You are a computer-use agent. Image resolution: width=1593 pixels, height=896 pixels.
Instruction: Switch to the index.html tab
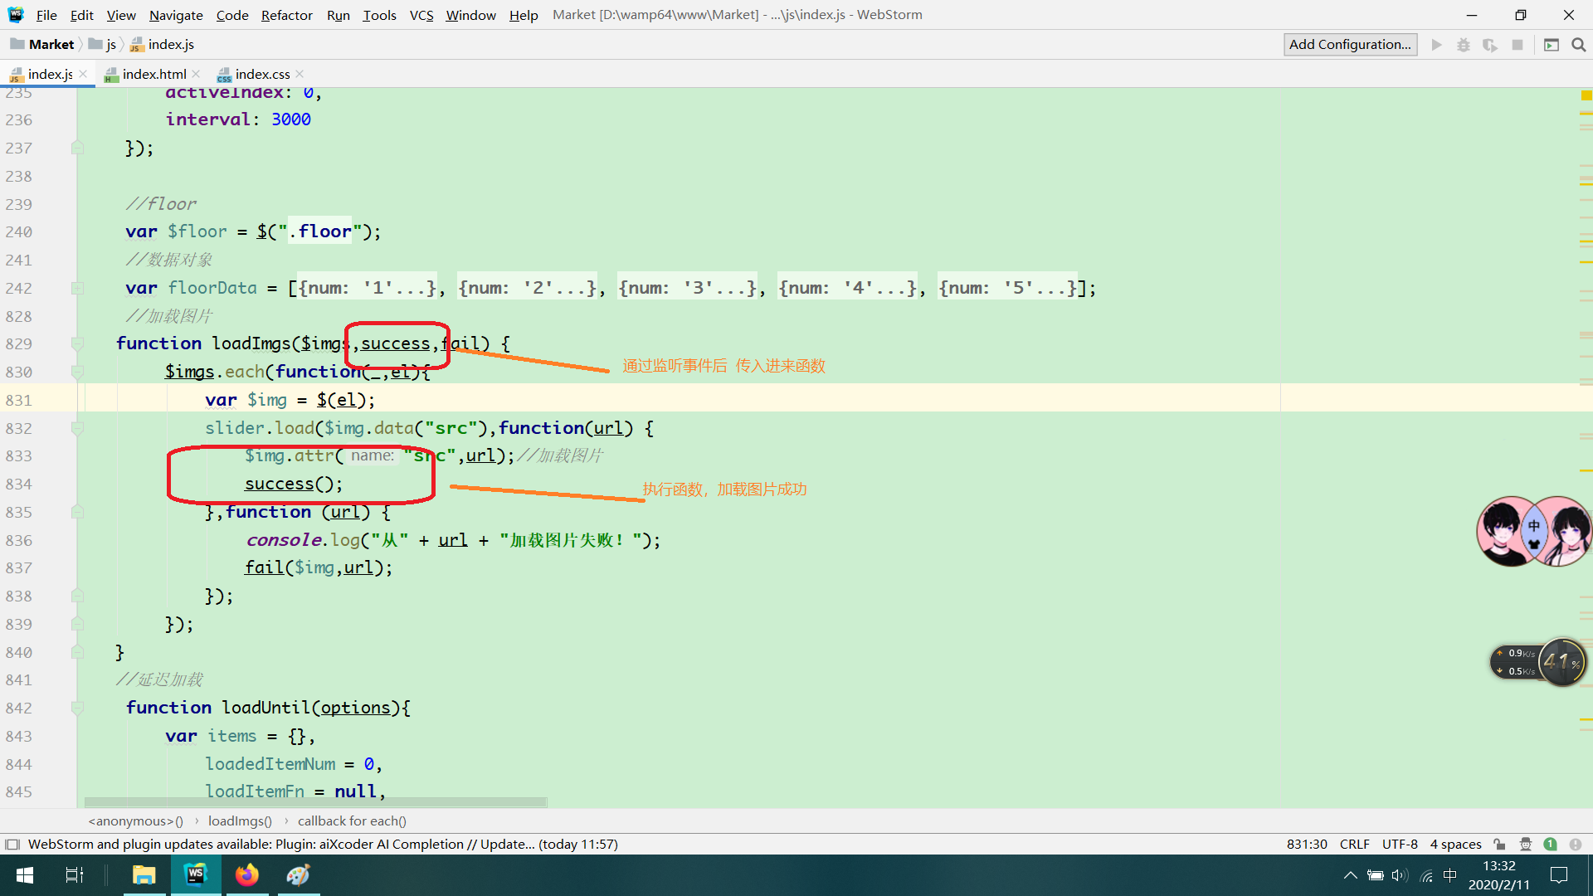coord(154,74)
